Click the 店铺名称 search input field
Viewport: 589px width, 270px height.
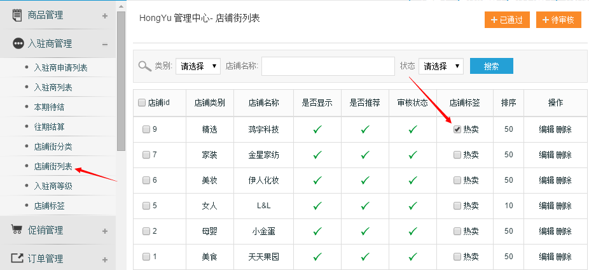(x=328, y=66)
